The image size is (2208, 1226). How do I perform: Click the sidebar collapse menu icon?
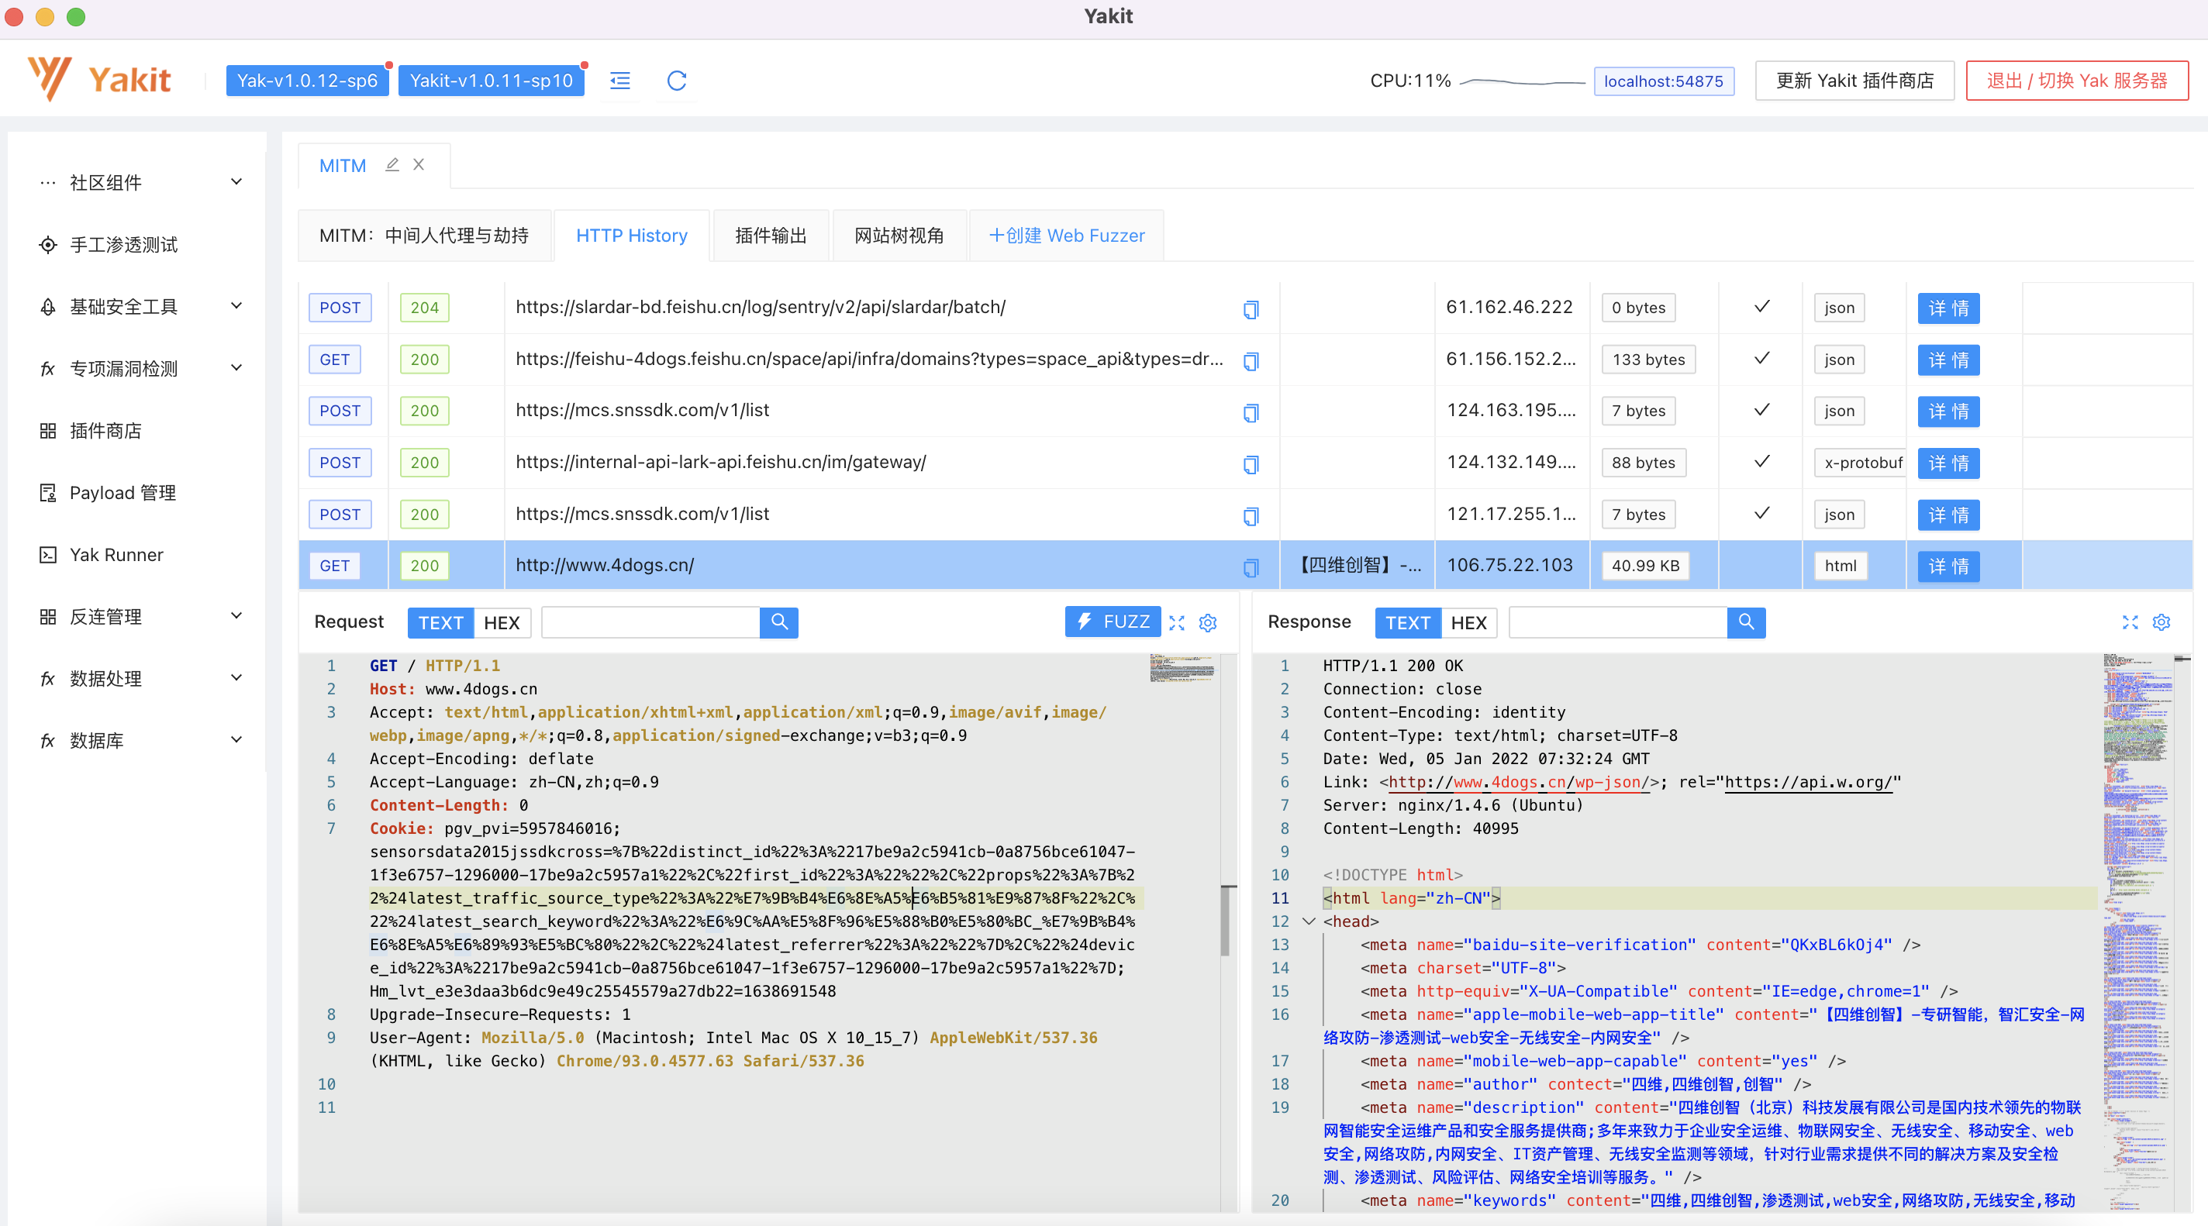coord(619,81)
